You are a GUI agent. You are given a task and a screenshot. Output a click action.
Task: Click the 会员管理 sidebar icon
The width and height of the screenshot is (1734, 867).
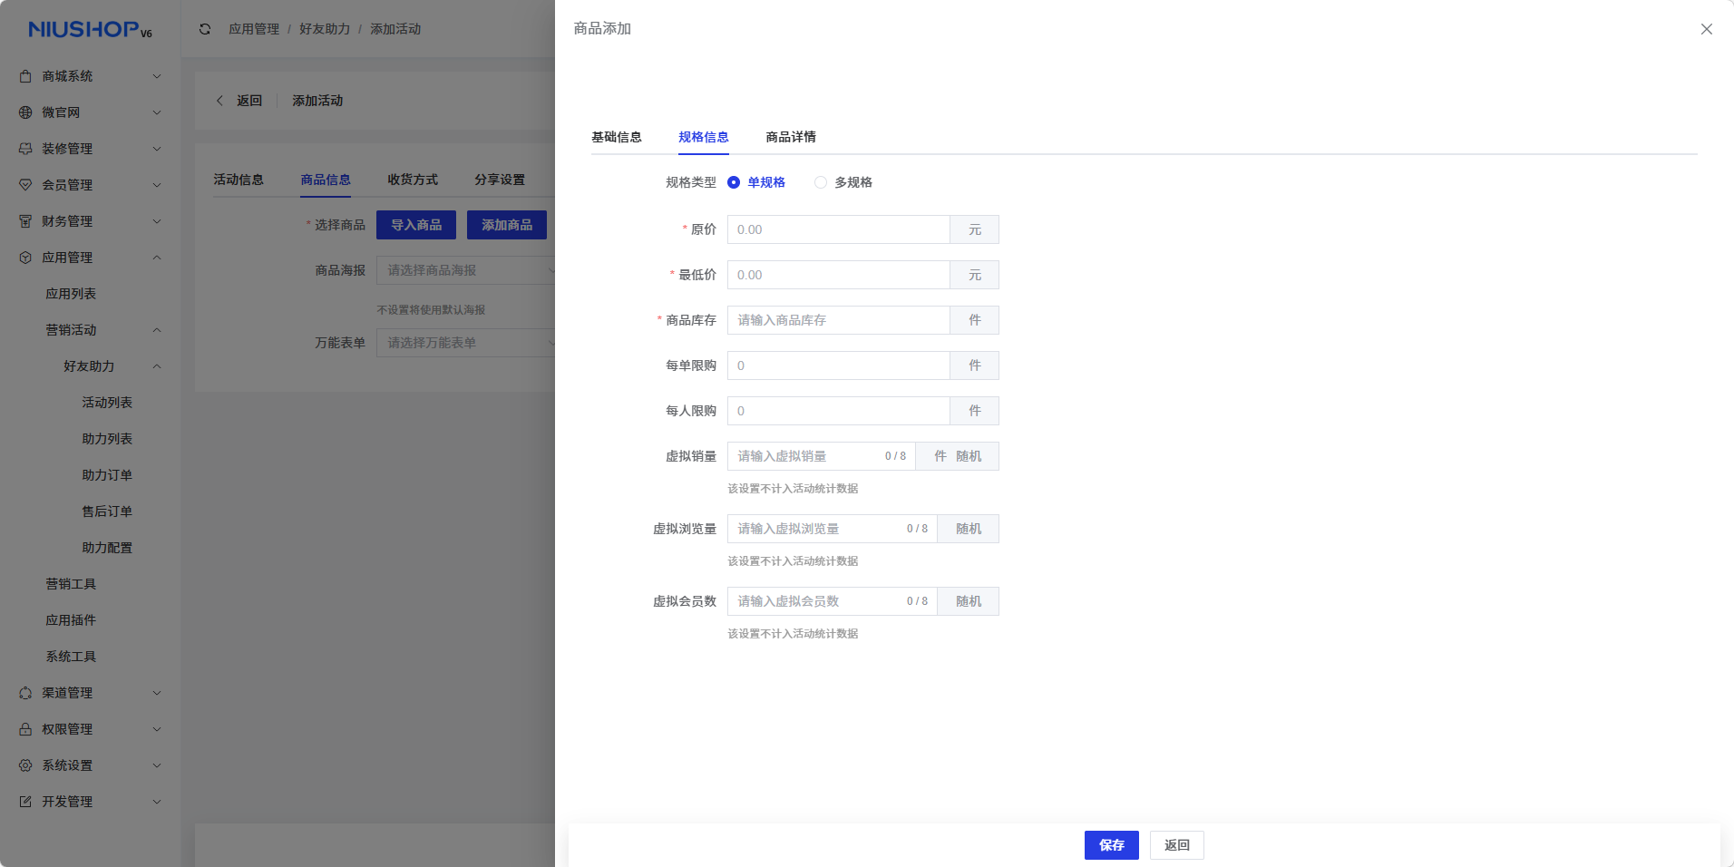point(25,185)
